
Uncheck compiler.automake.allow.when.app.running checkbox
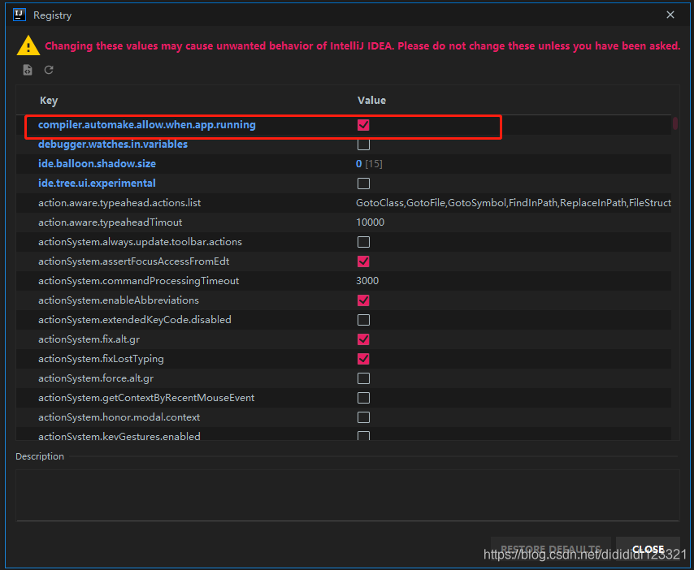[x=363, y=125]
